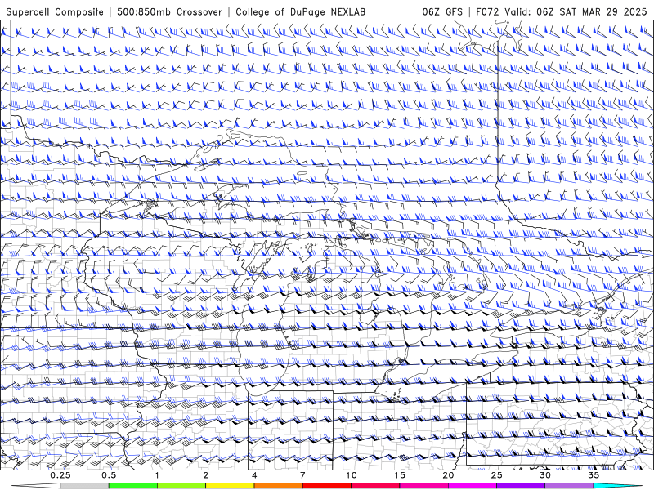Screen dimensions: 654x490
Task: Click the F072 Valid 06Z SAT MAR 29 2025 text
Action: tap(562, 11)
